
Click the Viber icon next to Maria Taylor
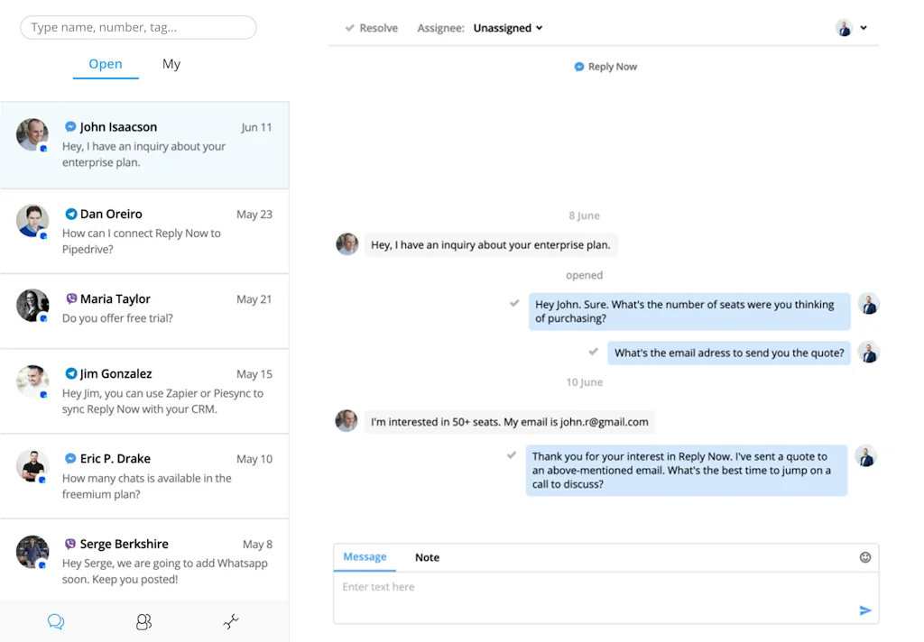point(70,298)
